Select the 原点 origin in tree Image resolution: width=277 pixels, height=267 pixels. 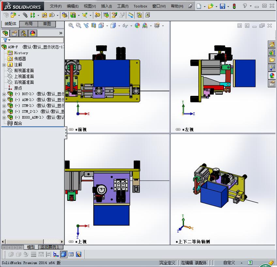coord(18,88)
